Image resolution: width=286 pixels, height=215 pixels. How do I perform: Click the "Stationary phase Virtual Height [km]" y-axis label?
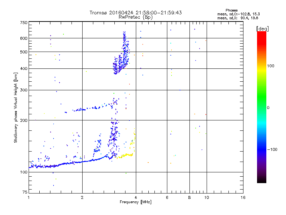[x=16, y=107]
